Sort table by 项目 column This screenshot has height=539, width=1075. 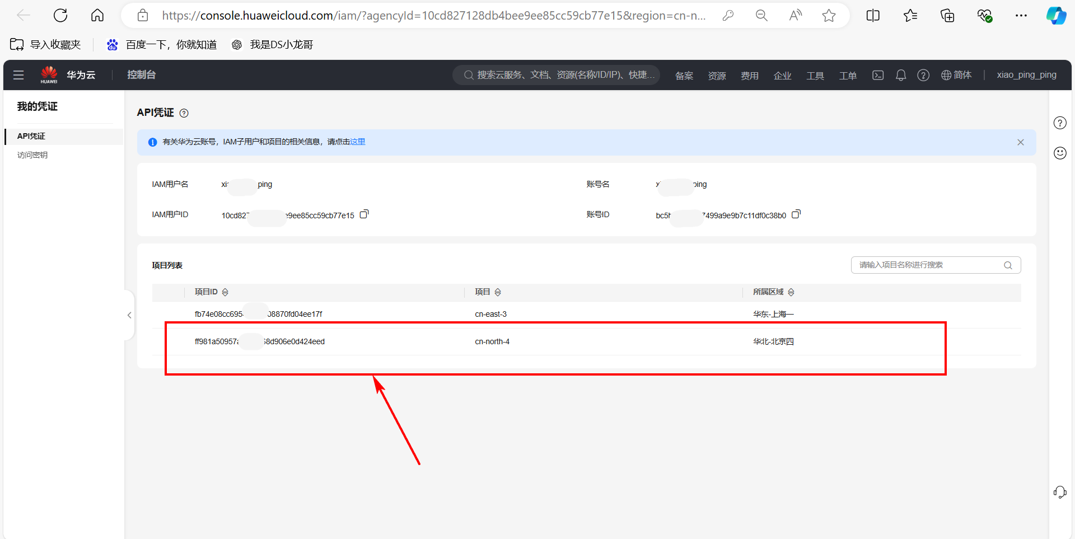498,292
